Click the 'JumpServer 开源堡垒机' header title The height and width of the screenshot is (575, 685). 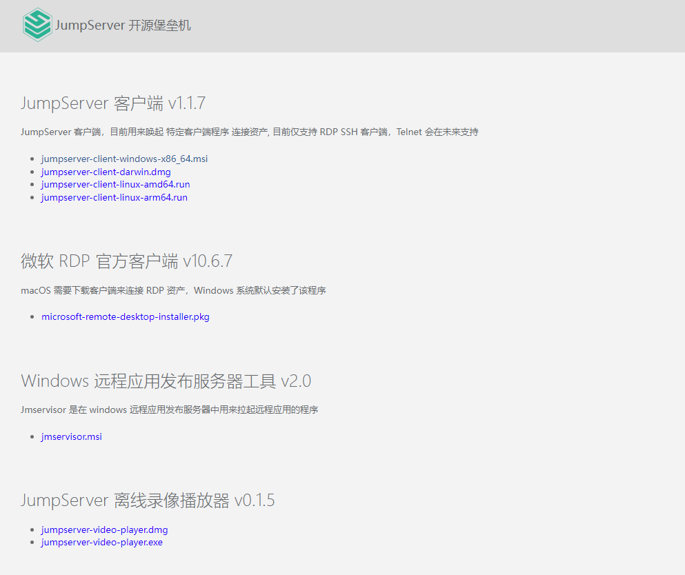123,26
